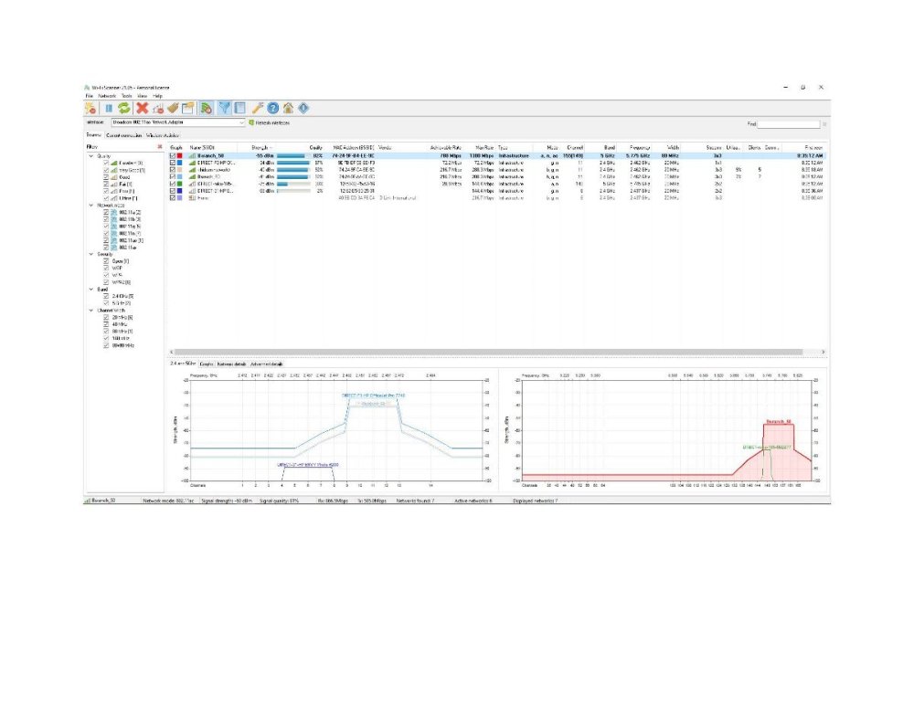
Task: Click the blue diamond info icon
Action: [303, 108]
